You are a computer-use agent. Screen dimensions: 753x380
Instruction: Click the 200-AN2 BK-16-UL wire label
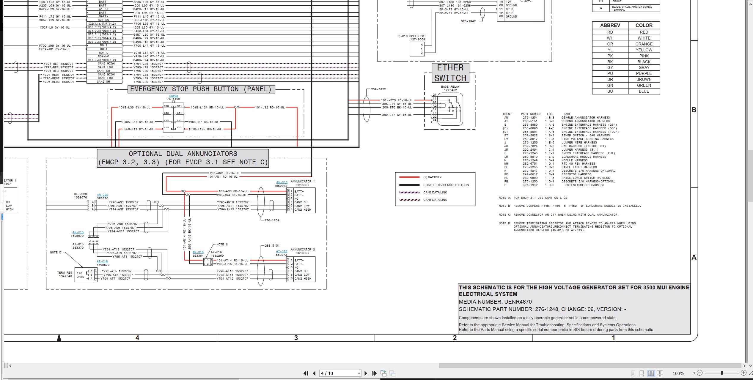click(224, 173)
